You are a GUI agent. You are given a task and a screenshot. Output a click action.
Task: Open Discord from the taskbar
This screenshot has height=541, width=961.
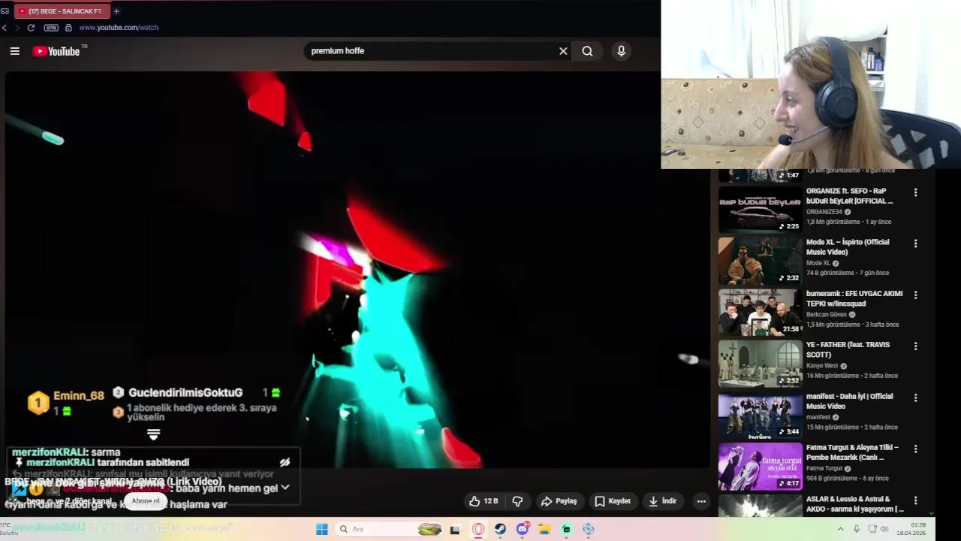coord(523,529)
